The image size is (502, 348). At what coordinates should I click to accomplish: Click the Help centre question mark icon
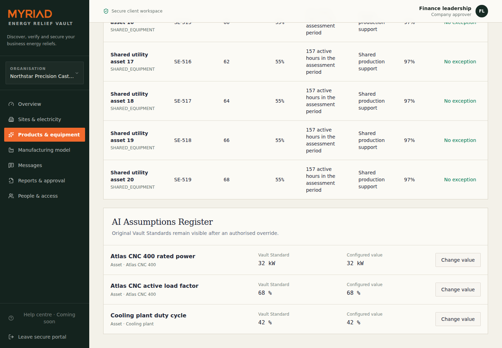(x=11, y=318)
